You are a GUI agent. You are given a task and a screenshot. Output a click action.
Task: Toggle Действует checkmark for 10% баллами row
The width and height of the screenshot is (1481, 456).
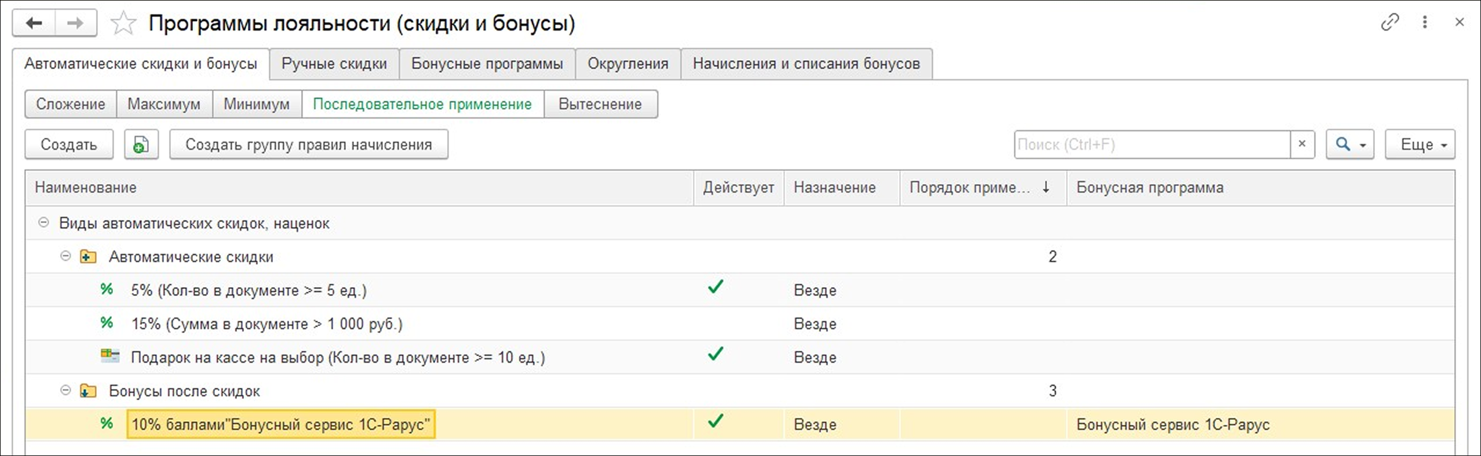(716, 422)
